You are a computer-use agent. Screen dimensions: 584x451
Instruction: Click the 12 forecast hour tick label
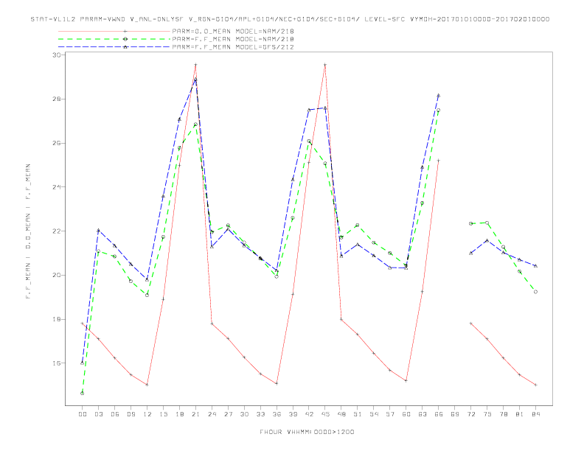tap(147, 414)
